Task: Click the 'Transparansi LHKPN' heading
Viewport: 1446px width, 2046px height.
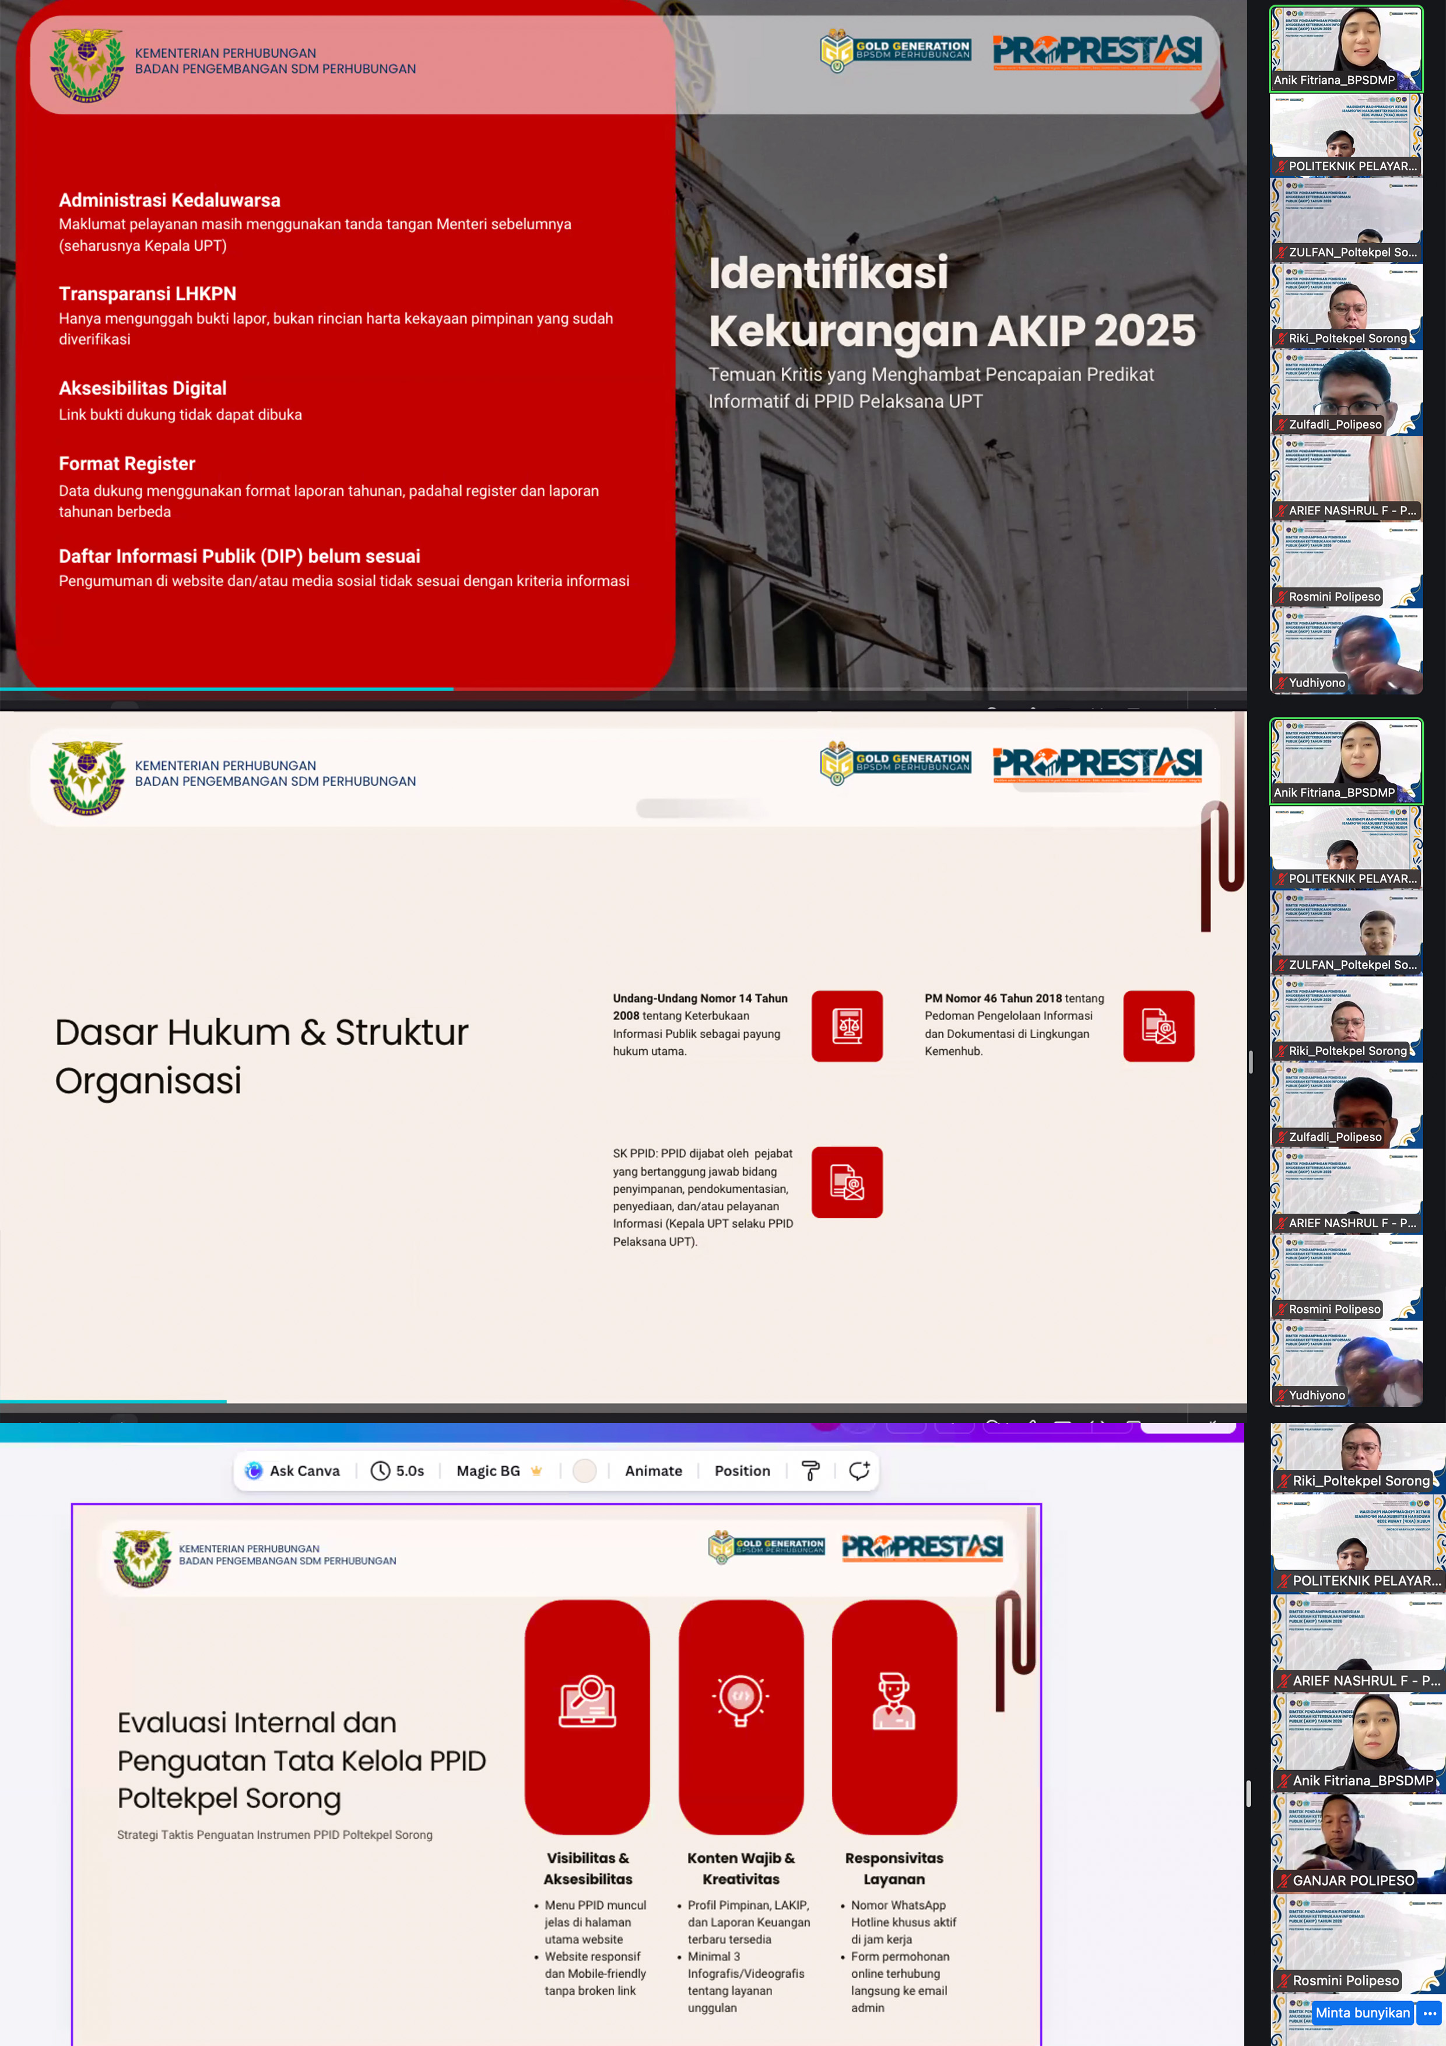Action: coord(147,293)
